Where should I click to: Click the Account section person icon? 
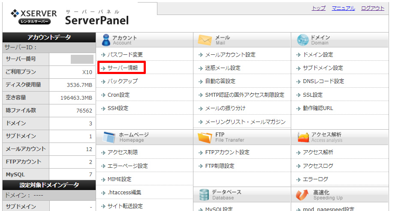106,40
